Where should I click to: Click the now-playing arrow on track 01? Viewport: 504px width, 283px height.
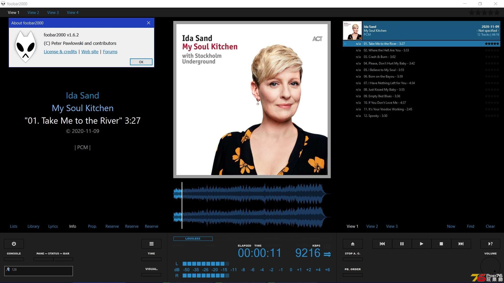click(346, 44)
